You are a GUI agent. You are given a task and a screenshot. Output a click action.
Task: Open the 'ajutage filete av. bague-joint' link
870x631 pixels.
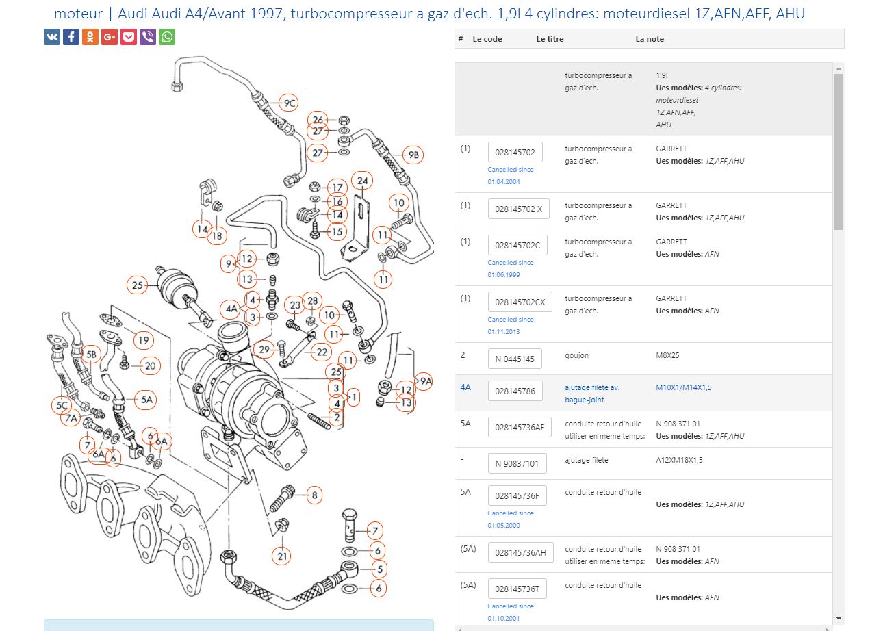tap(591, 394)
